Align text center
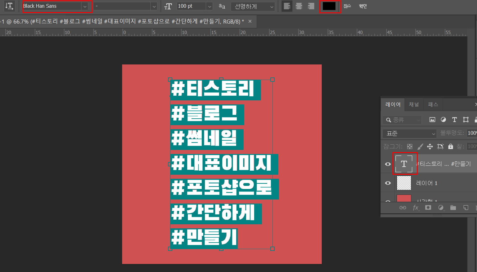 299,6
